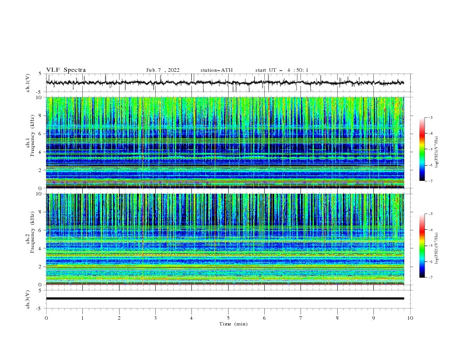This screenshot has height=357, width=462.
Task: Click the "-7" tick on ch.1 colorbar
Action: 430,181
